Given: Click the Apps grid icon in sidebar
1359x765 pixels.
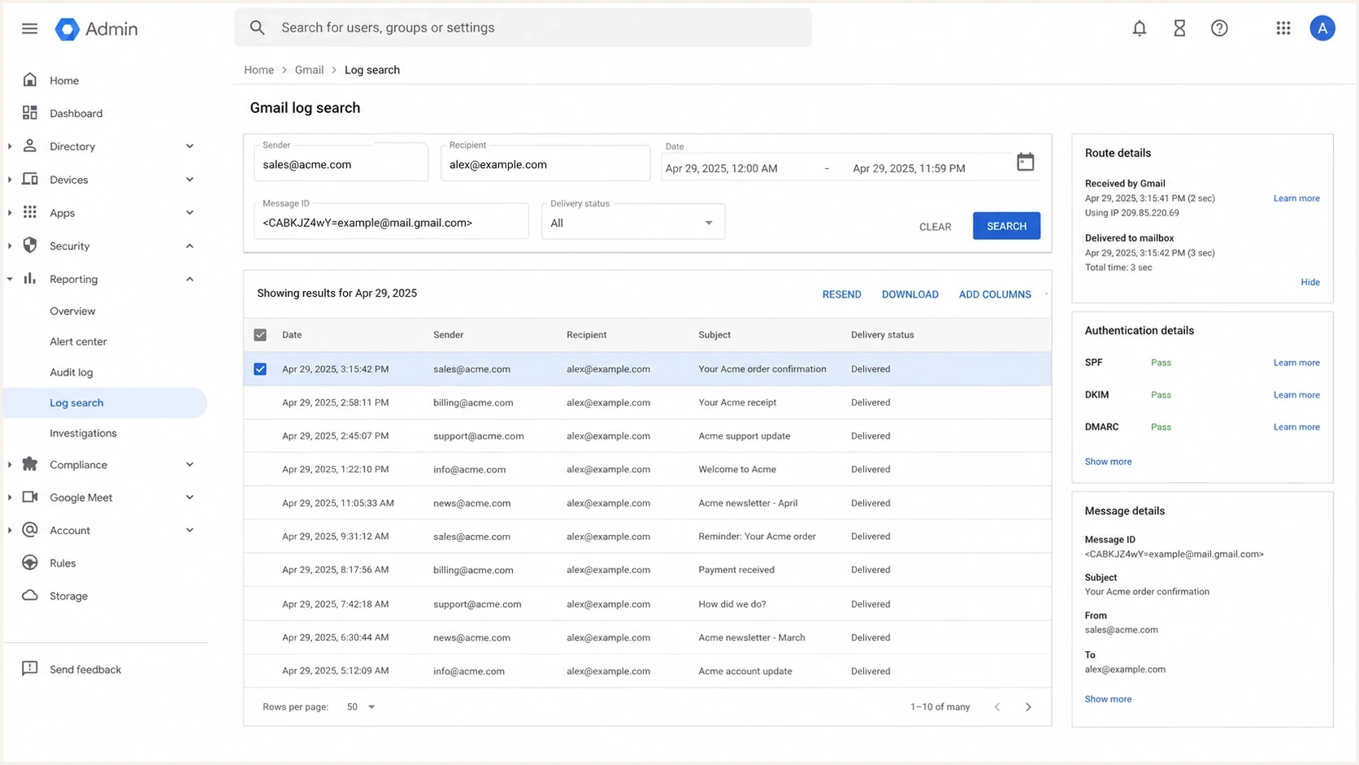Looking at the screenshot, I should [x=30, y=212].
